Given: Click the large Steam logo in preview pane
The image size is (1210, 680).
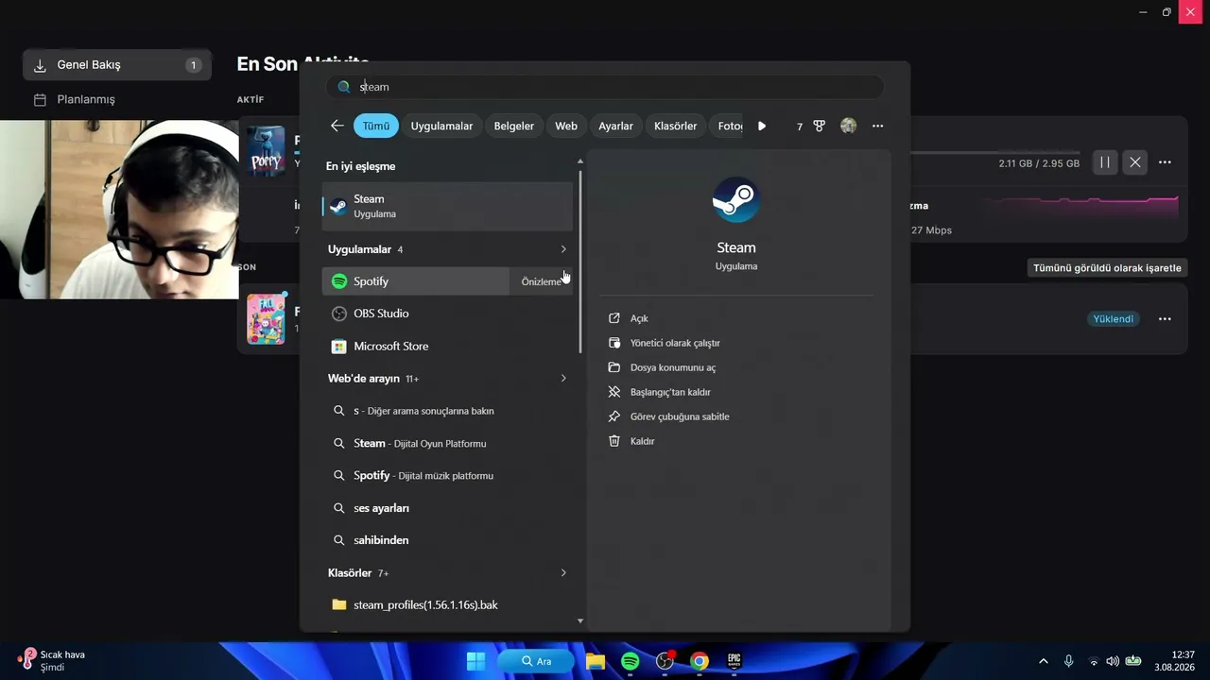Looking at the screenshot, I should [x=736, y=200].
